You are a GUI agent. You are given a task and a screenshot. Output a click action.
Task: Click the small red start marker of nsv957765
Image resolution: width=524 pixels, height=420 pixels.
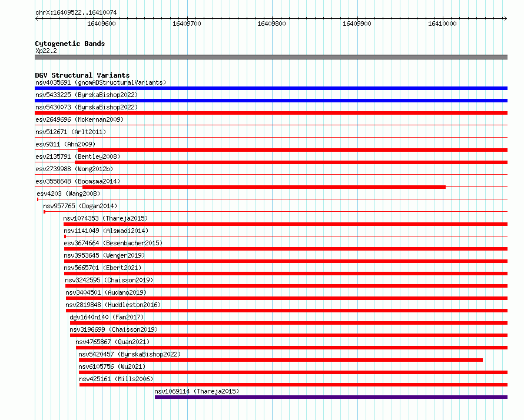pyautogui.click(x=44, y=212)
